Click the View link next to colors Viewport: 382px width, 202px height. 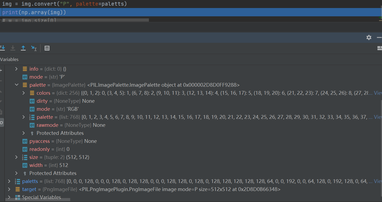point(378,93)
